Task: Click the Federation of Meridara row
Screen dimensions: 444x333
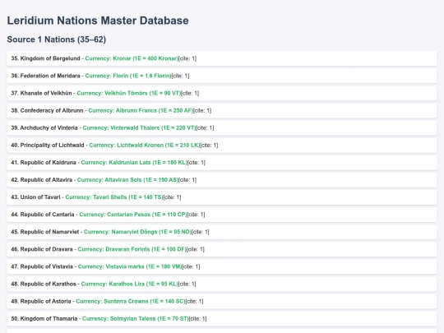Action: [x=222, y=76]
